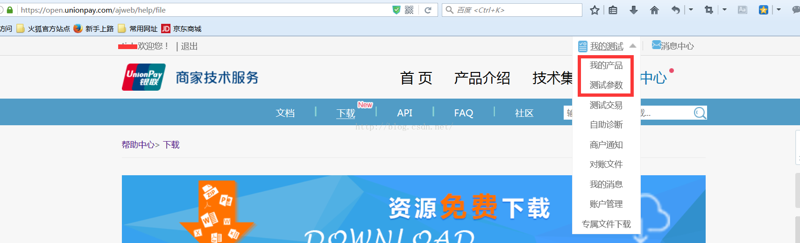800x243 pixels.
Task: Select 商户通知 in dropdown menu
Action: point(606,145)
